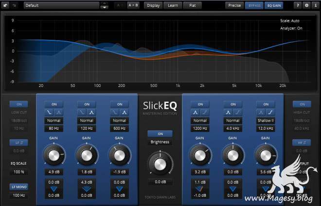Click the redo arrow icon
Viewport: 321px width, 206px height.
[x=14, y=5]
